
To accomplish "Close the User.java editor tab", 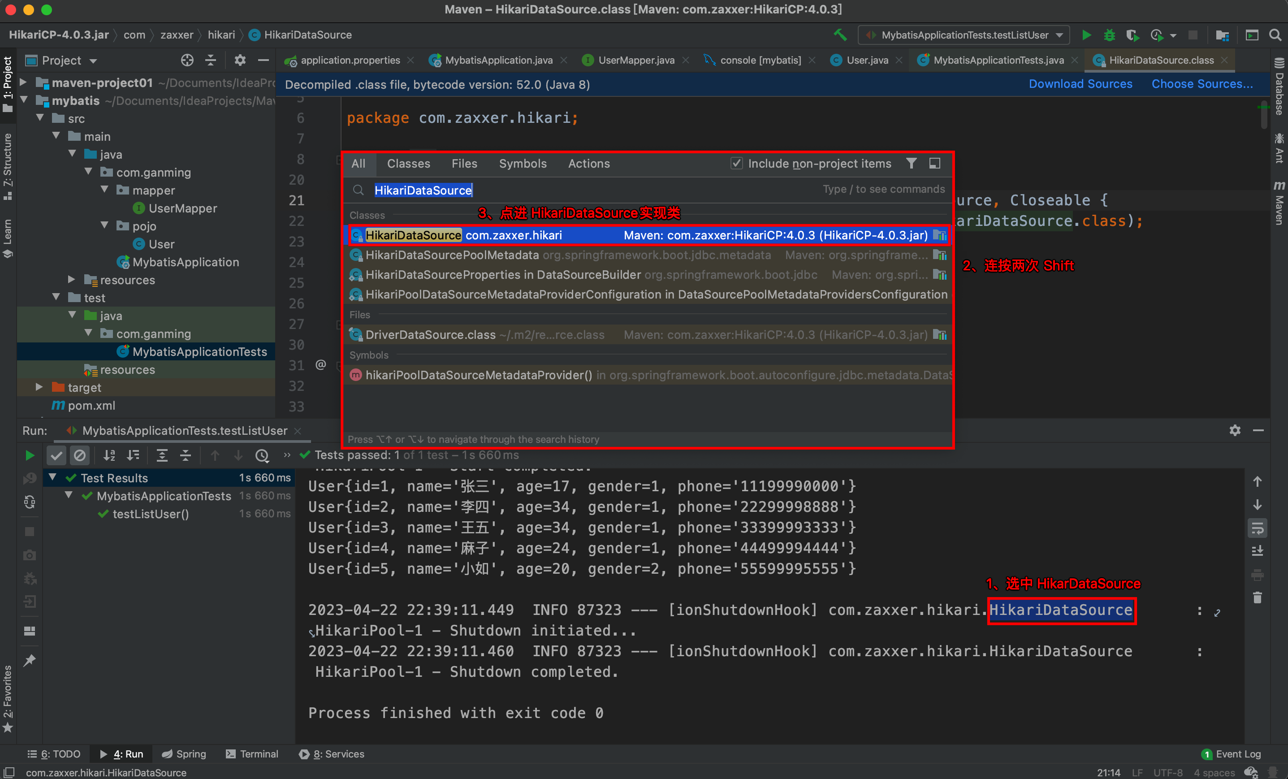I will point(899,60).
